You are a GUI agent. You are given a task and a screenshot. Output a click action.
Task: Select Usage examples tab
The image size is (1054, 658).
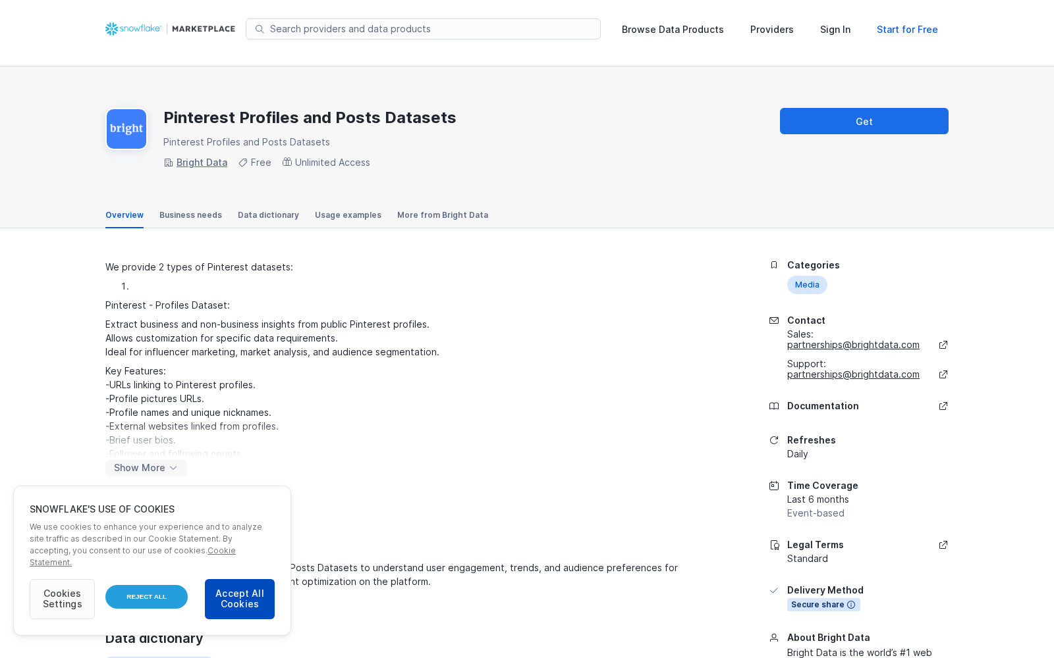point(348,215)
